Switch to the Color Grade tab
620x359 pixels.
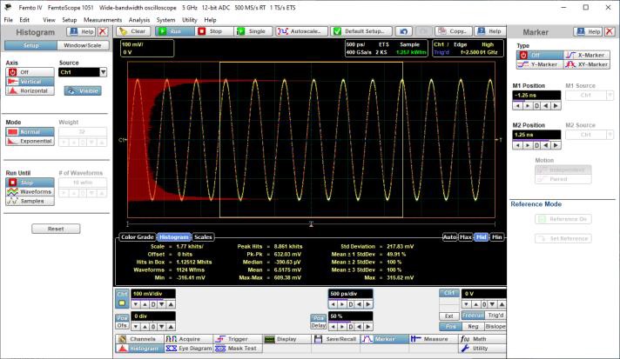(138, 236)
